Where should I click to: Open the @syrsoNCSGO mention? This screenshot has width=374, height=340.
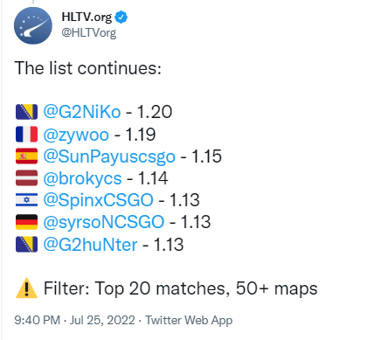104,222
